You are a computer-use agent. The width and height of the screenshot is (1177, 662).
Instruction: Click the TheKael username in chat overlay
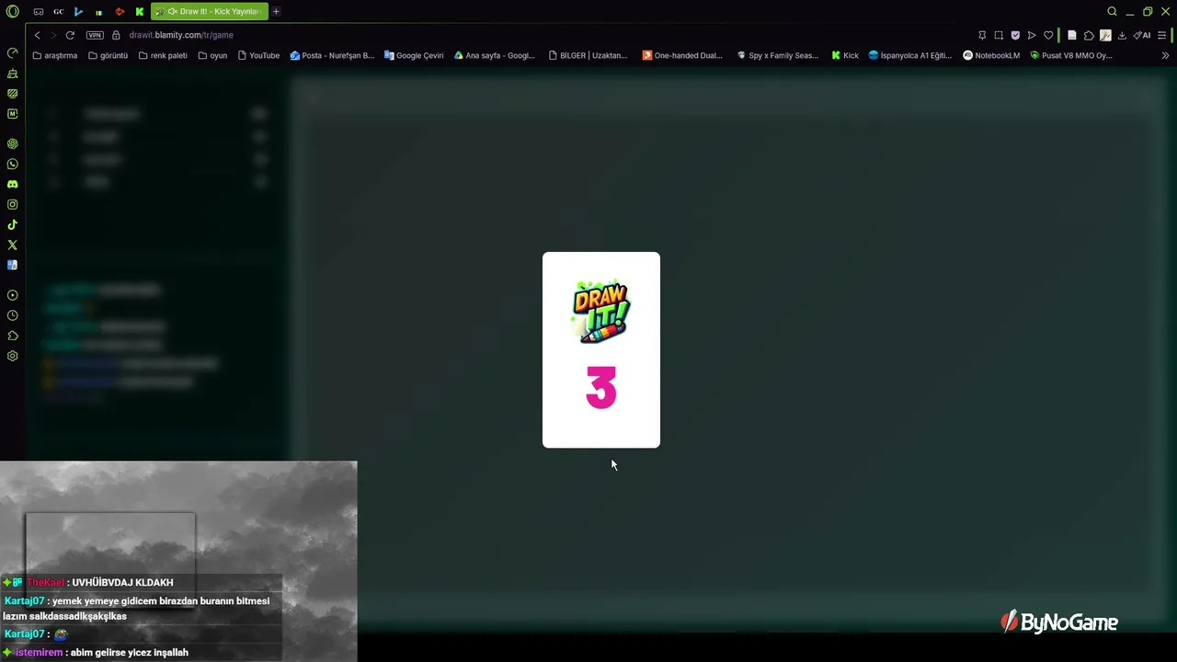point(45,583)
